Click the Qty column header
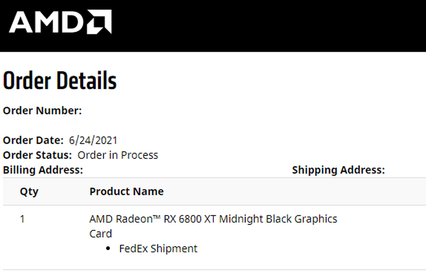Image resolution: width=426 pixels, height=276 pixels. [29, 191]
